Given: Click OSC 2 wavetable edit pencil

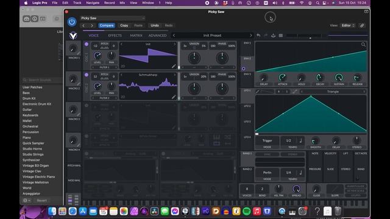Looking at the screenshot, I should pos(174,97).
